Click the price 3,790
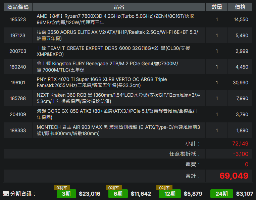The width and height of the screenshot is (256, 200). pyautogui.click(x=242, y=114)
